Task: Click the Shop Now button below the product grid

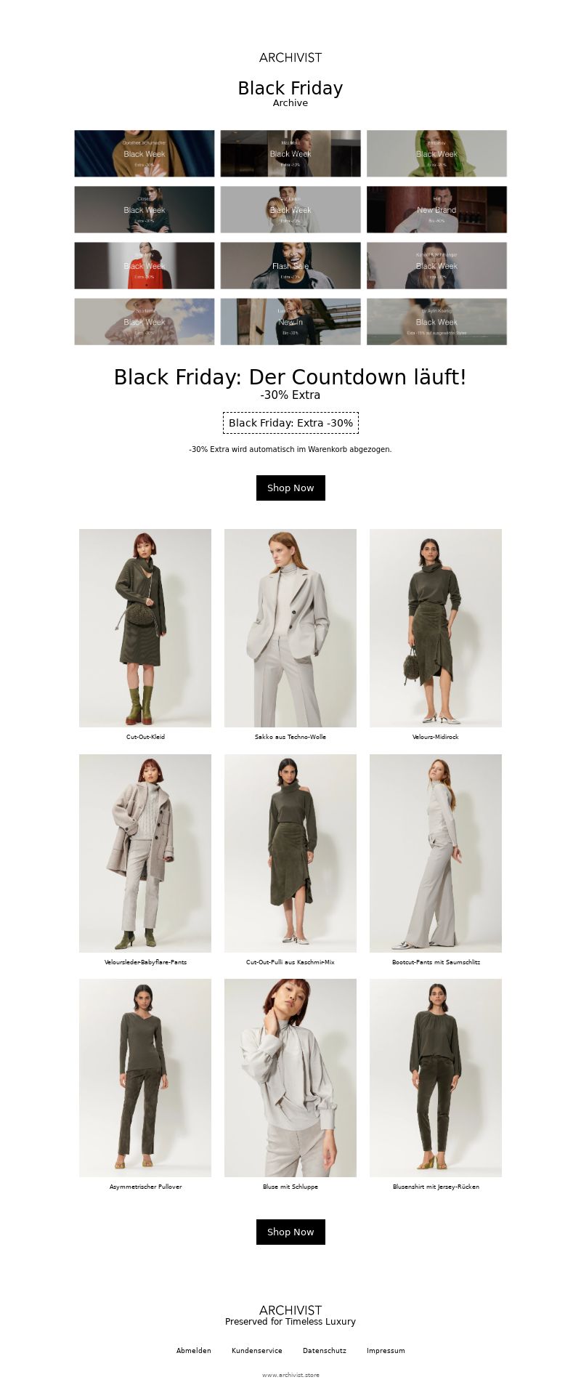Action: tap(290, 1232)
